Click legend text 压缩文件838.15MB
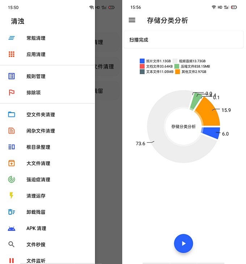 click(x=195, y=66)
